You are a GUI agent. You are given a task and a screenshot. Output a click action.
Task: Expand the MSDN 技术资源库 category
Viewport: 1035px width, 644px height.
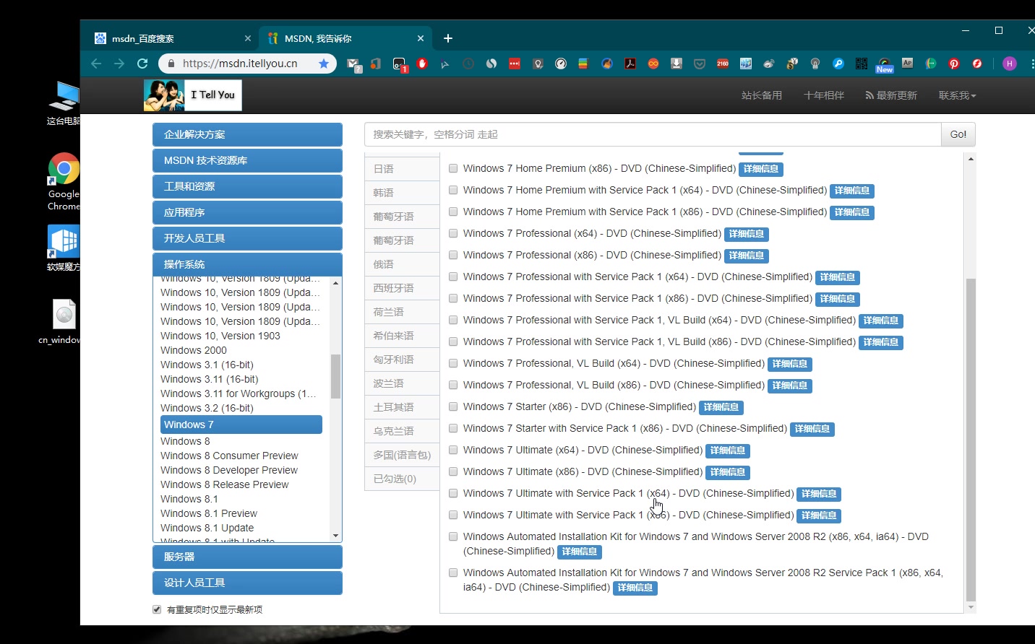click(x=247, y=160)
